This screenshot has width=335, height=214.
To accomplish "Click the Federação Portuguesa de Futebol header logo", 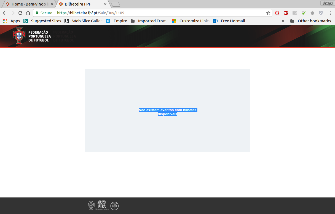I will [x=32, y=36].
